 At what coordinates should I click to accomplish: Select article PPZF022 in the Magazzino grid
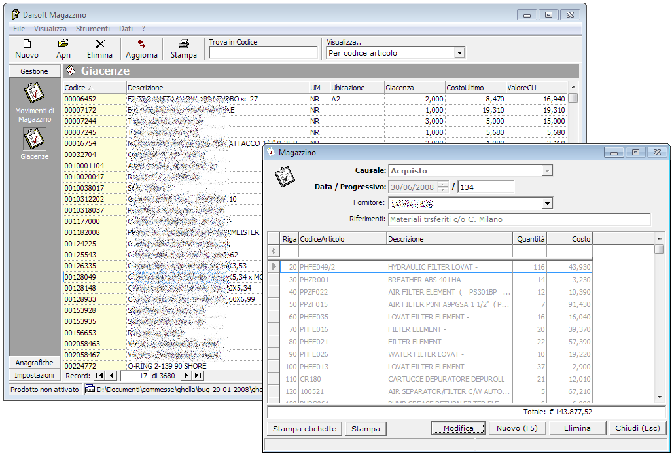pos(342,292)
